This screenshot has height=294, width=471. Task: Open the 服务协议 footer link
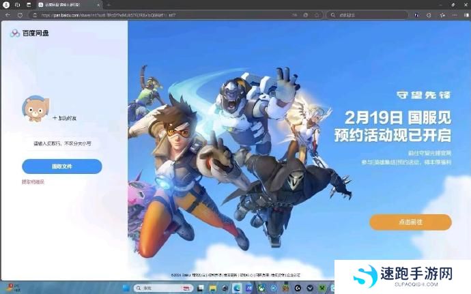point(199,275)
